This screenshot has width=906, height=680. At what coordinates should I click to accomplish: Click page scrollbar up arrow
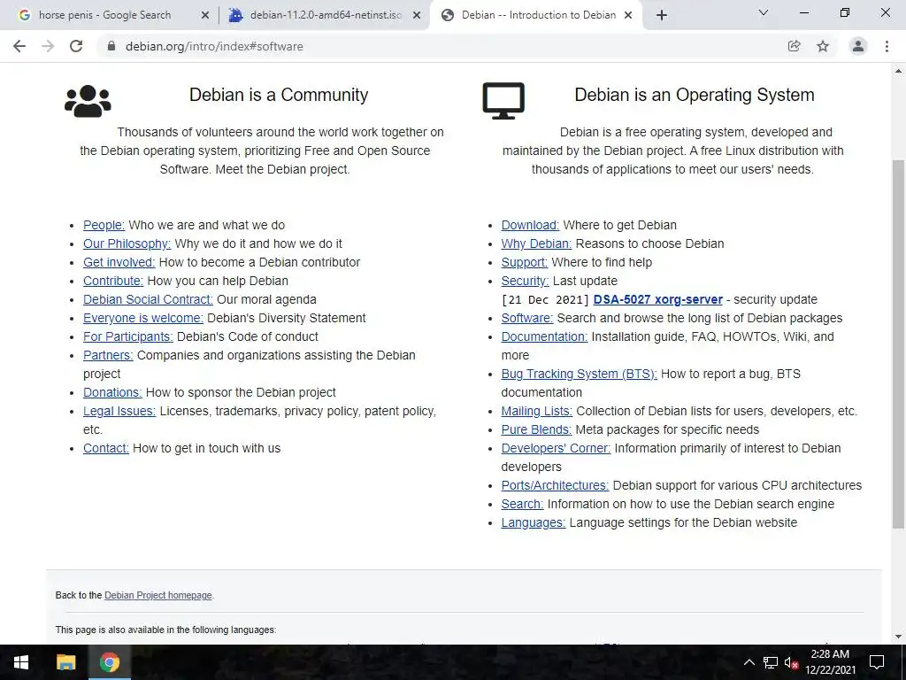click(x=899, y=71)
